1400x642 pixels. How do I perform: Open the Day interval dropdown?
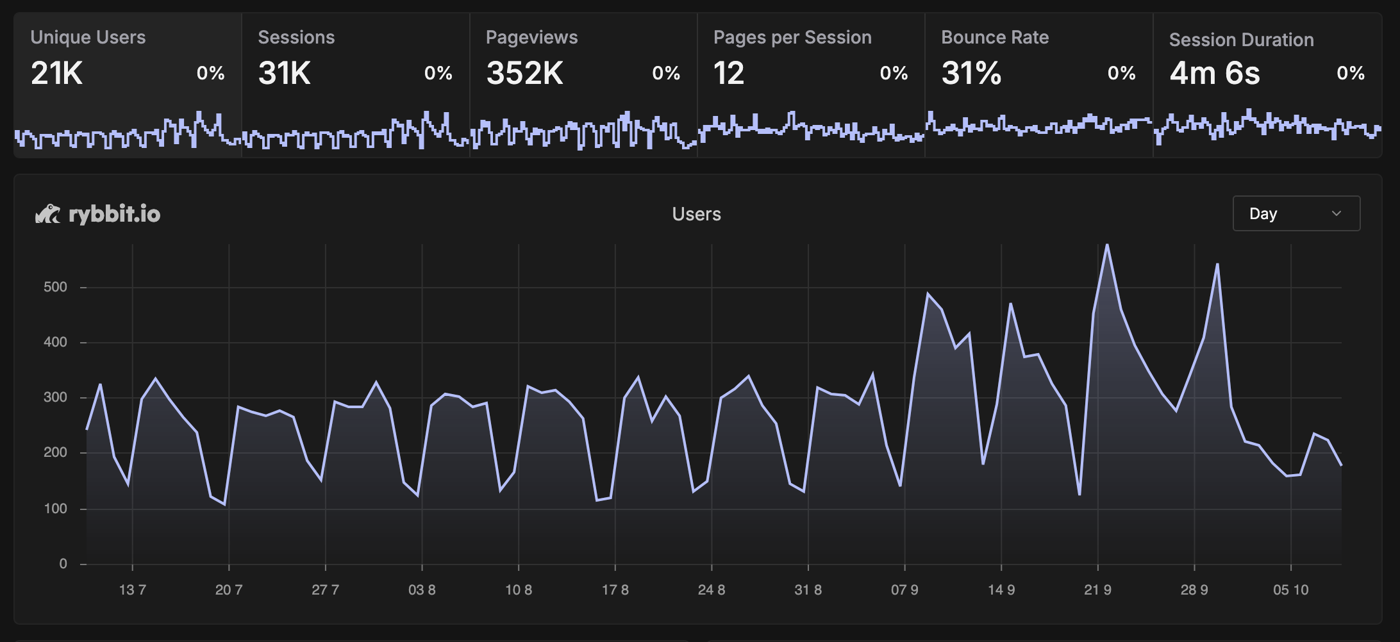(1296, 213)
